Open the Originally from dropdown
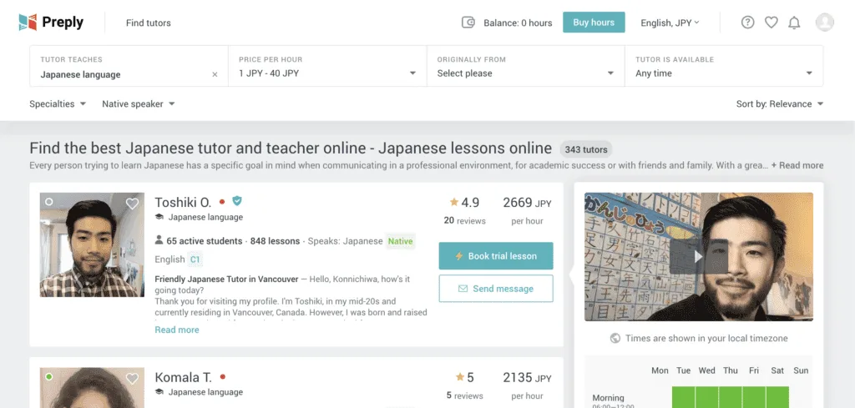855x408 pixels. pos(526,67)
